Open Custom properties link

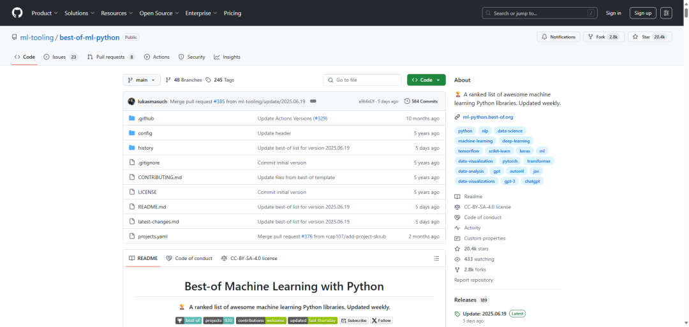pos(480,238)
